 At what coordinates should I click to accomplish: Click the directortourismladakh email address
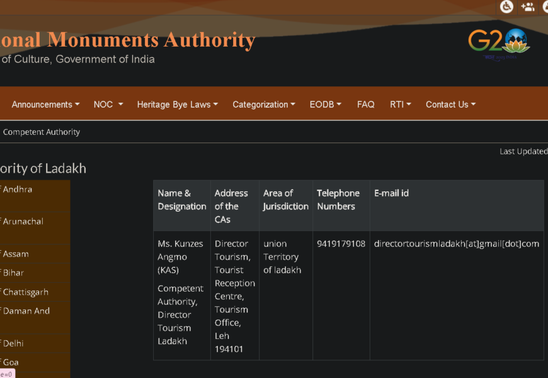(x=457, y=244)
